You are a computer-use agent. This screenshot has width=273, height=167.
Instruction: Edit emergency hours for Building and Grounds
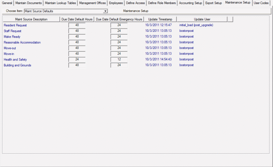(119, 65)
